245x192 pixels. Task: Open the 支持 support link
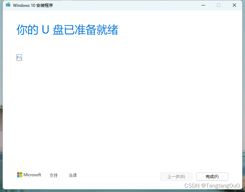click(x=54, y=175)
